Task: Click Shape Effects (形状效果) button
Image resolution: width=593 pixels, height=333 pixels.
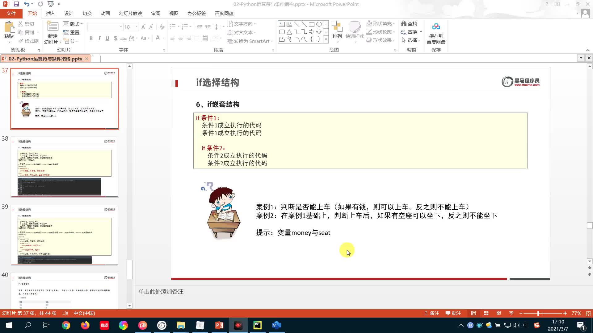Action: click(381, 40)
